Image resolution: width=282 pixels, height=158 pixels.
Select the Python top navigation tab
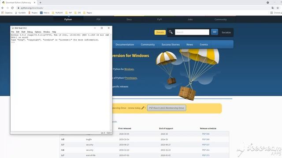(x=68, y=19)
